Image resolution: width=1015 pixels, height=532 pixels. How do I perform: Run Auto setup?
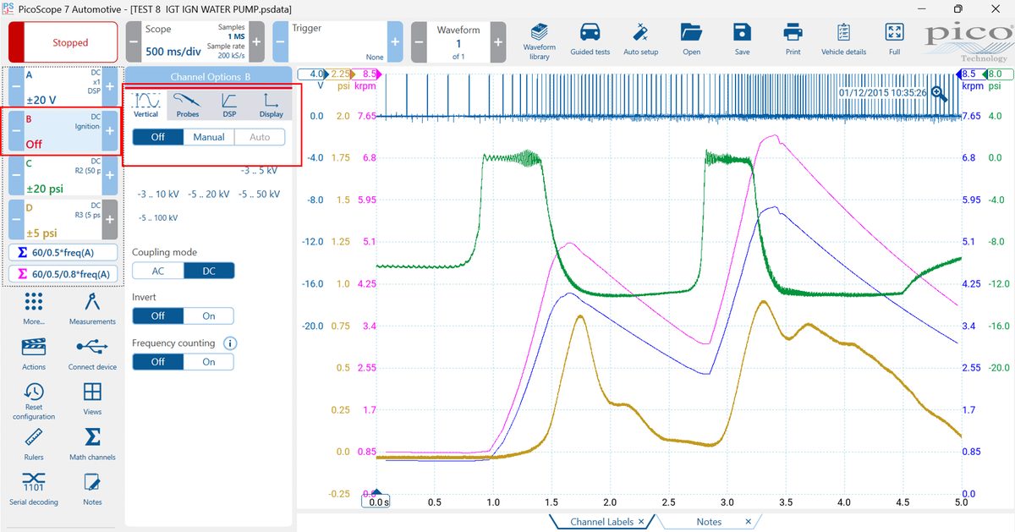pyautogui.click(x=640, y=40)
